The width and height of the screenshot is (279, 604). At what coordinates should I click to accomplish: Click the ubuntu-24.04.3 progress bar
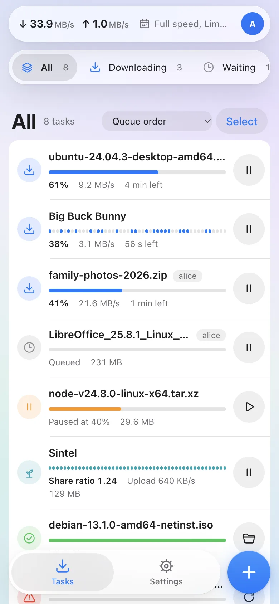(x=137, y=172)
